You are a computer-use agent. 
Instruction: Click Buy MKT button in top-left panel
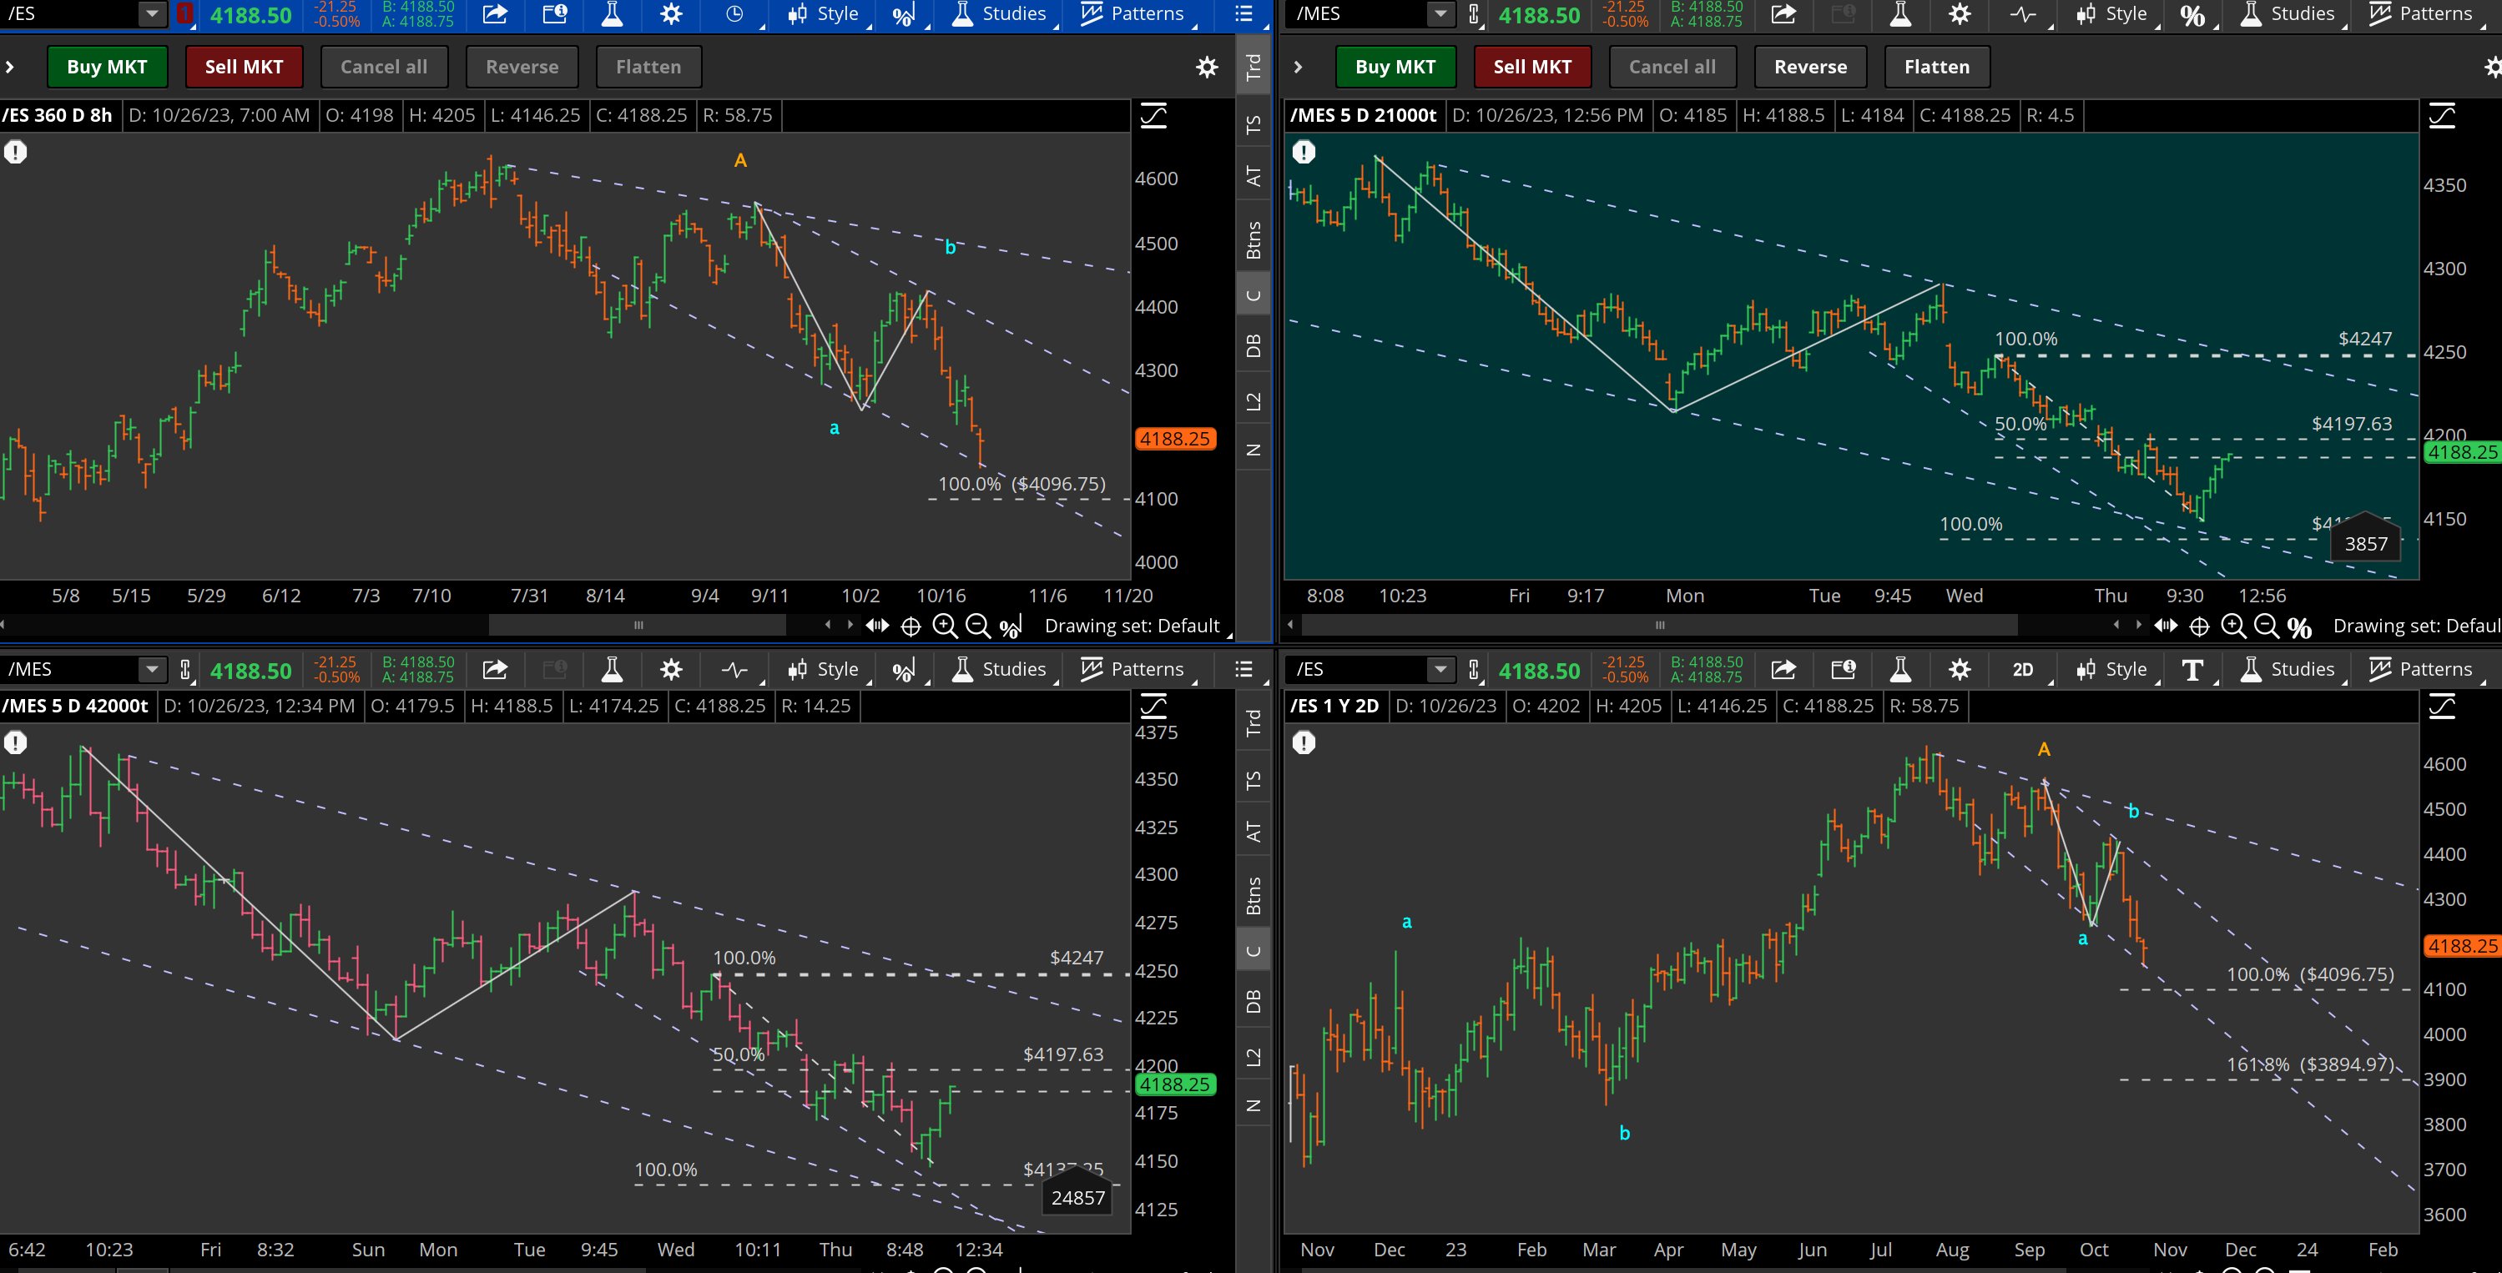click(107, 67)
